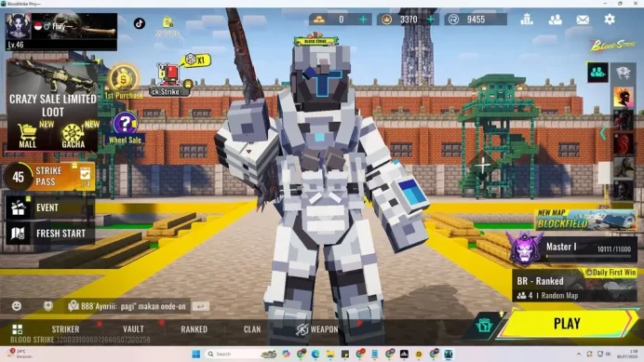644x362 pixels.
Task: Open the Windows Start button
Action: point(196,354)
